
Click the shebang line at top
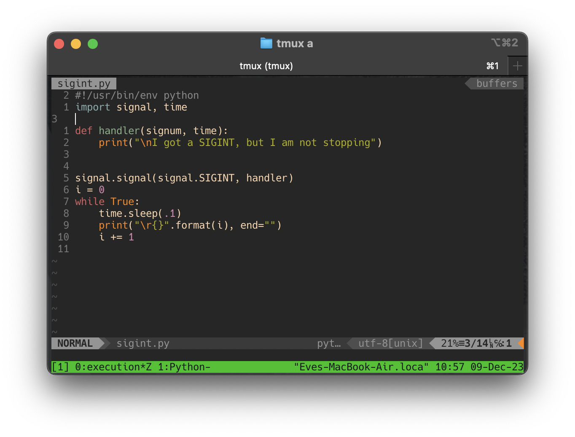pyautogui.click(x=137, y=95)
